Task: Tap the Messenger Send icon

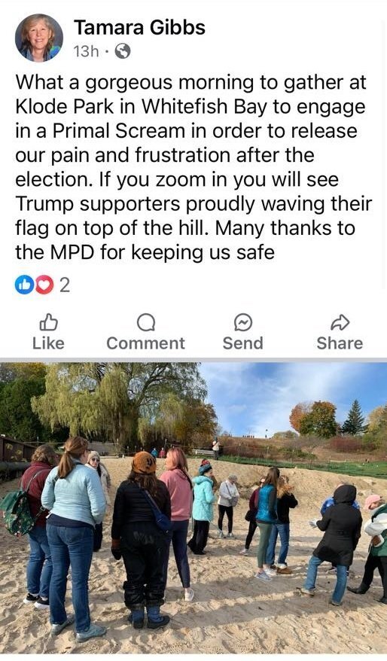Action: 243,323
